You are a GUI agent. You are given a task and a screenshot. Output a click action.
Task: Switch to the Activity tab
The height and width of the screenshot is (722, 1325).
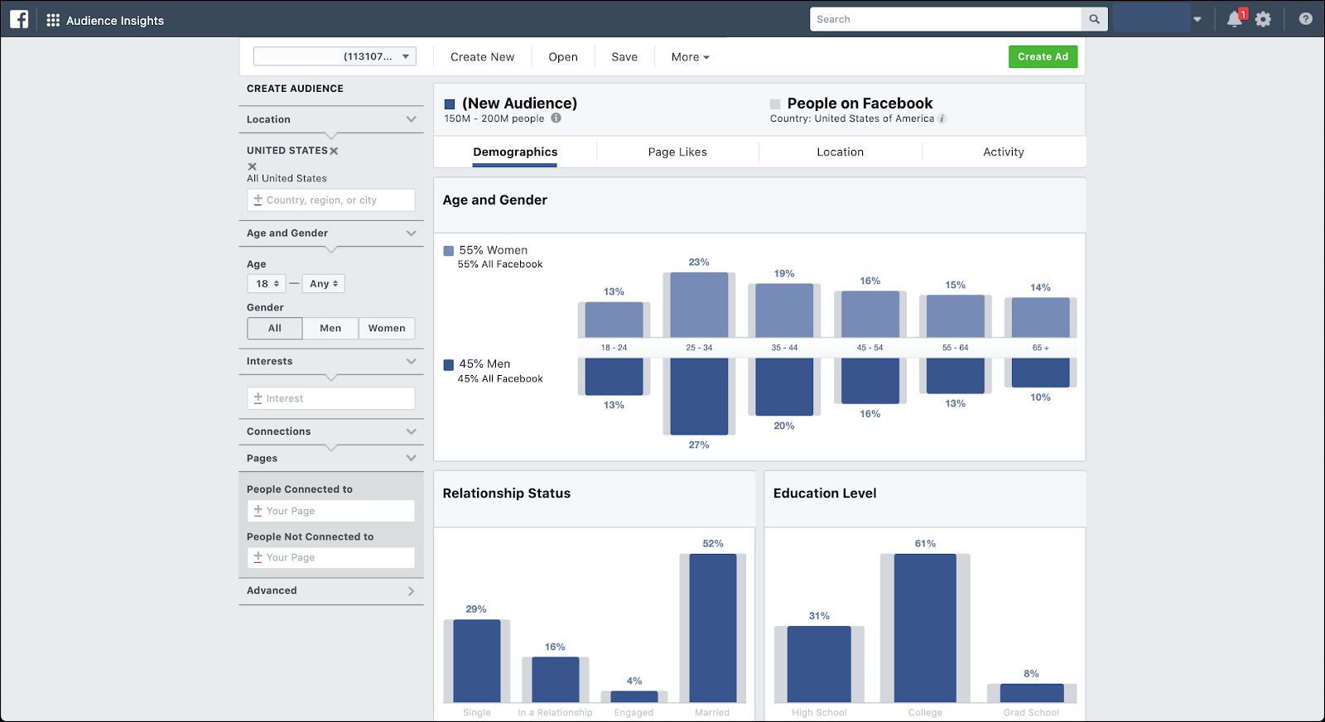pyautogui.click(x=1004, y=152)
